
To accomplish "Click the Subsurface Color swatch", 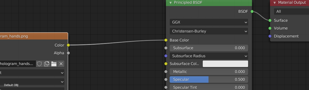I will [225, 64].
